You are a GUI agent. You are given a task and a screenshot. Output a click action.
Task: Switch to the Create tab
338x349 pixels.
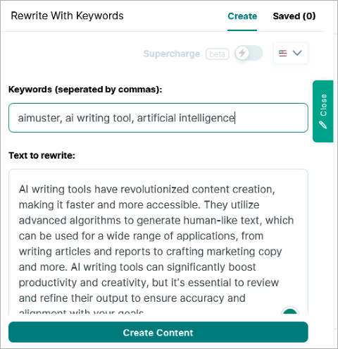[242, 16]
